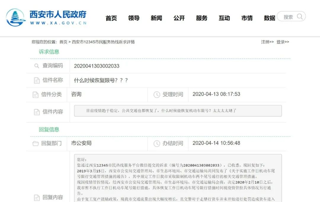Click the reply content text box

coord(178,178)
